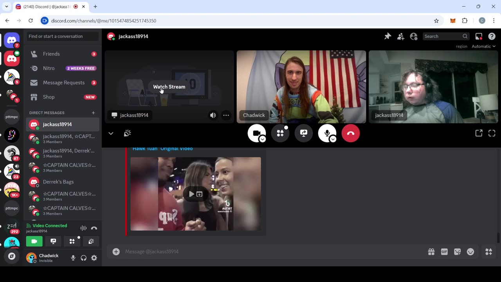Open Discord home direct messages icon
Viewport: 501px width, 282px height.
12,40
